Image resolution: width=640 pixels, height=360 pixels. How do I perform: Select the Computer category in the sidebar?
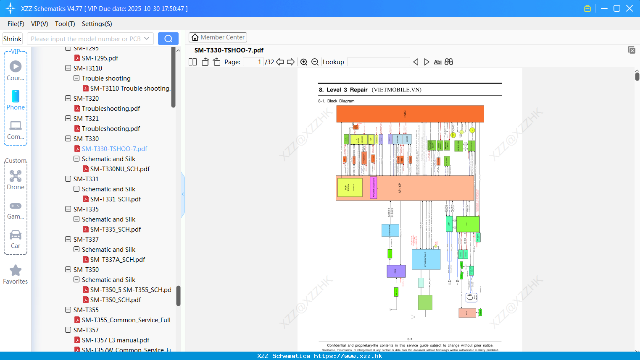16,130
